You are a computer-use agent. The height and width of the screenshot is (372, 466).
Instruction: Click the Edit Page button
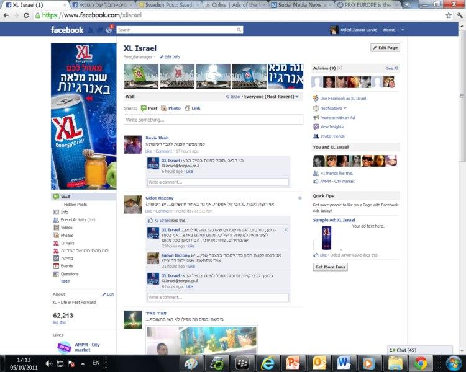(385, 48)
